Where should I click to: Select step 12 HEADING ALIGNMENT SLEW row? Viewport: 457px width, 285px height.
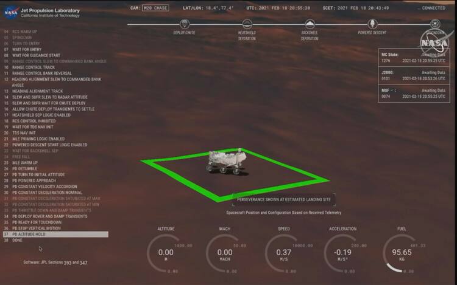[x=52, y=82]
